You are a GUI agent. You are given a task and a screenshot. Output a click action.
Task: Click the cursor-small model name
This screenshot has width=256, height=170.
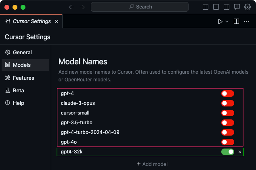coord(75,113)
